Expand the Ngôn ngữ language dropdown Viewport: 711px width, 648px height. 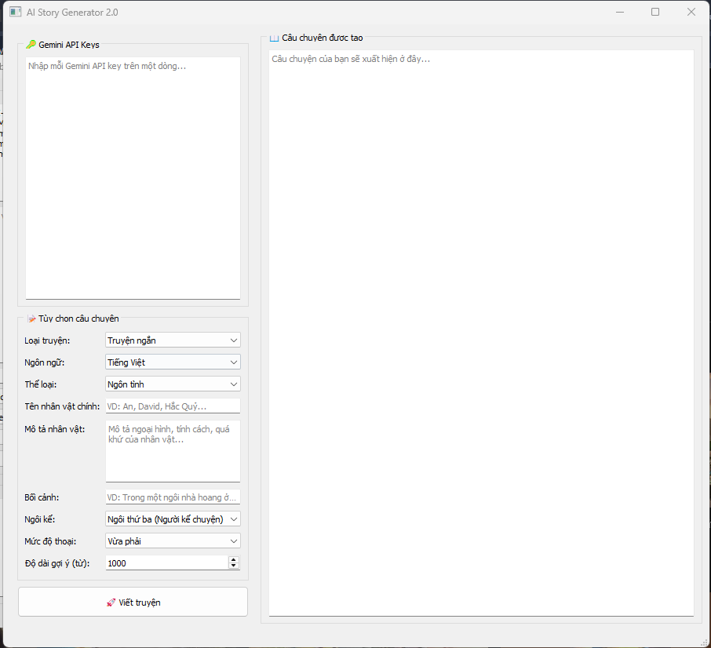pos(173,362)
